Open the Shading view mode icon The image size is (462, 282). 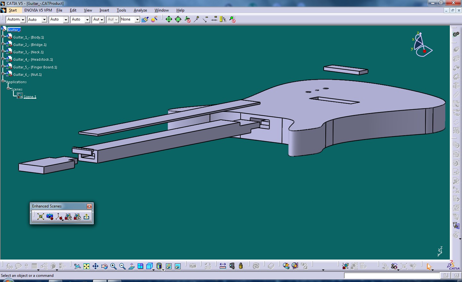tap(159, 266)
